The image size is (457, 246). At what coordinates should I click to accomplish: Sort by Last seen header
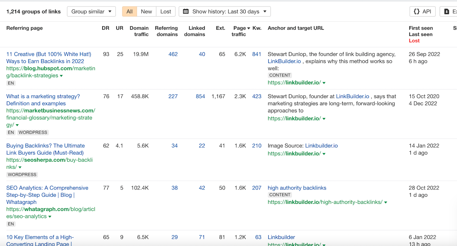[x=420, y=34]
